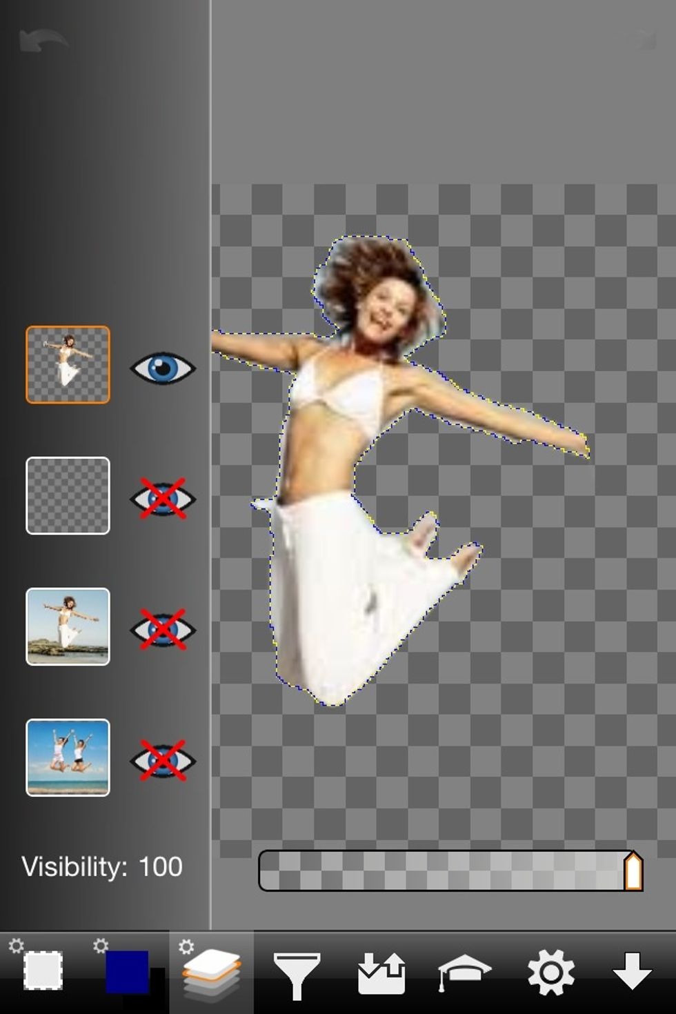Hide the top cutout woman layer
Viewport: 676px width, 1014px height.
point(163,368)
